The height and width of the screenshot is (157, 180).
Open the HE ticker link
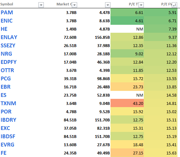pyautogui.click(x=4, y=29)
